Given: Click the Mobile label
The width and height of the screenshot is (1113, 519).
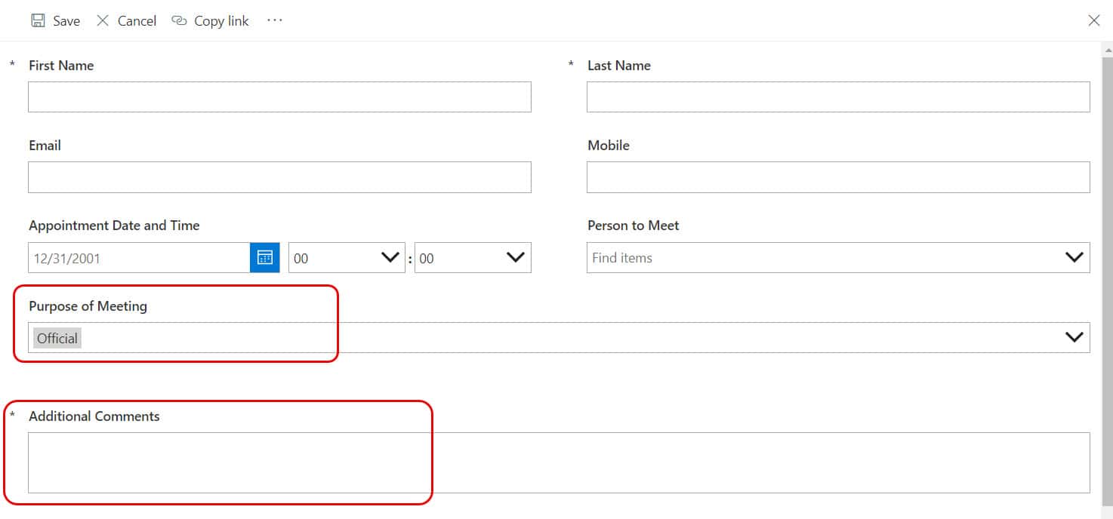Looking at the screenshot, I should pos(609,146).
